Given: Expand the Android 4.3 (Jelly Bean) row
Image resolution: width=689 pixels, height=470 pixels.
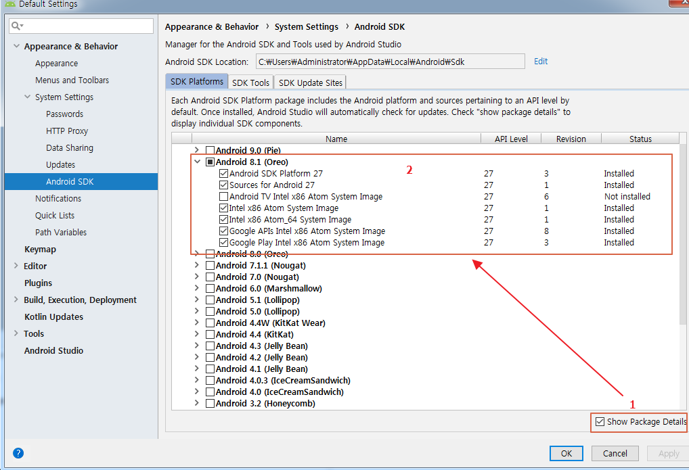Looking at the screenshot, I should [197, 346].
